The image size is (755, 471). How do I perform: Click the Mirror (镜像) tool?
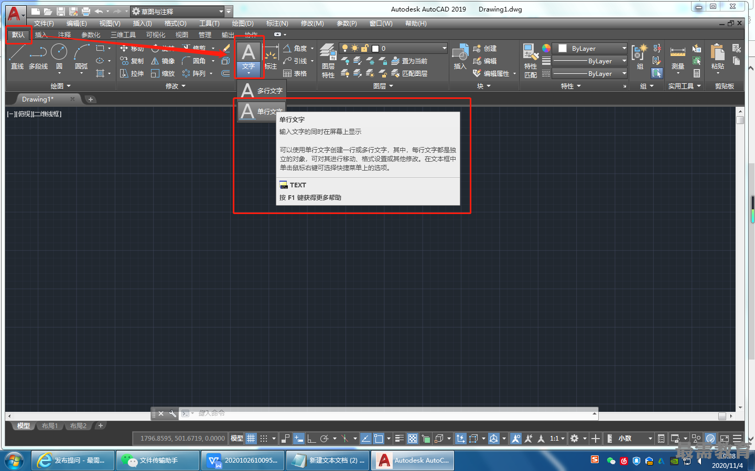point(163,61)
